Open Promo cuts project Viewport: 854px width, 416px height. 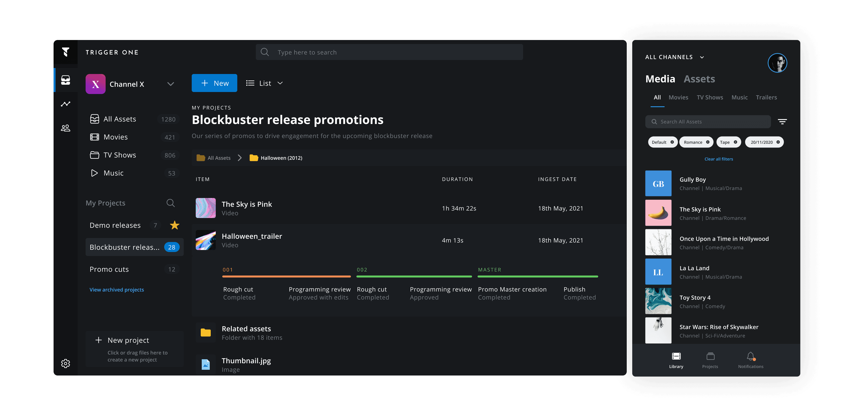coord(134,269)
